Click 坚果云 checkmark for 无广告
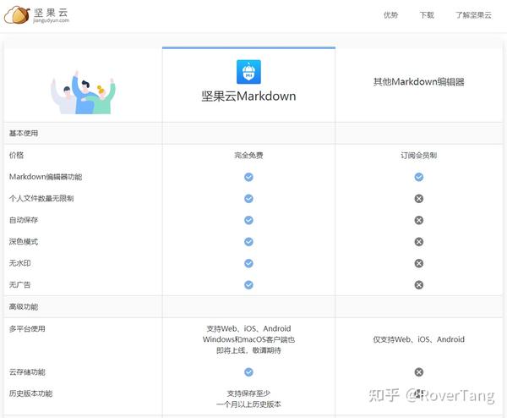 248,285
